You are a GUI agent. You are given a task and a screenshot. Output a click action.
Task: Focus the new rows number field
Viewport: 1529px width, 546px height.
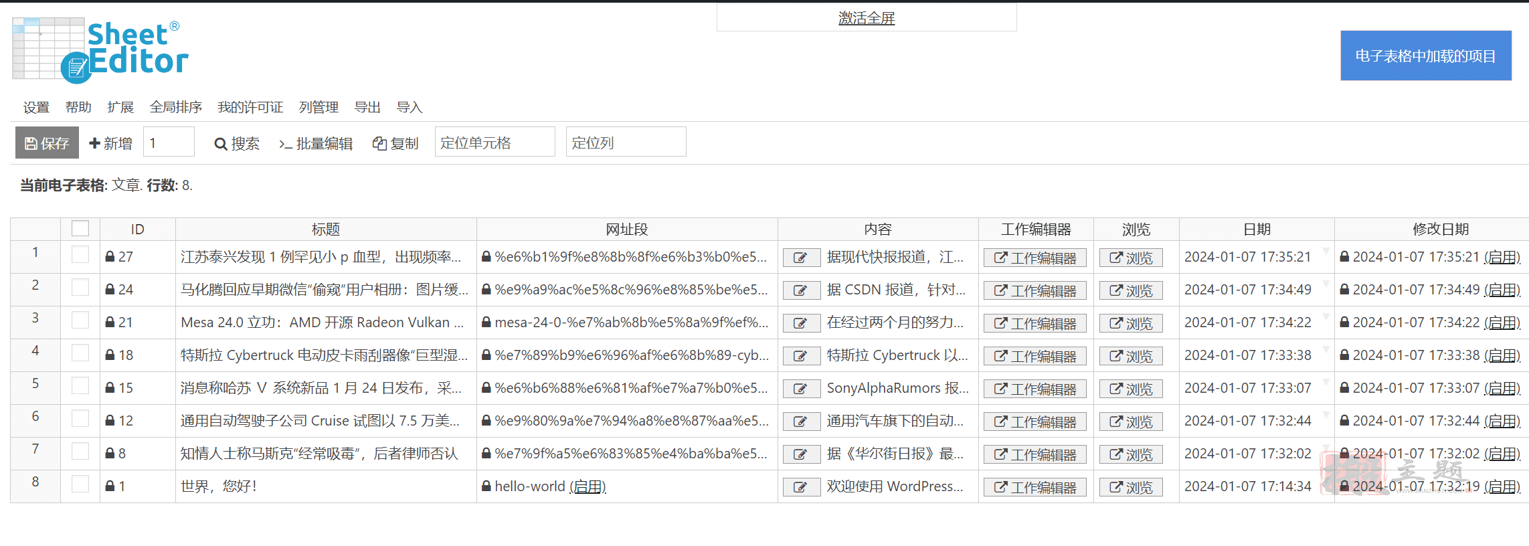(x=169, y=142)
